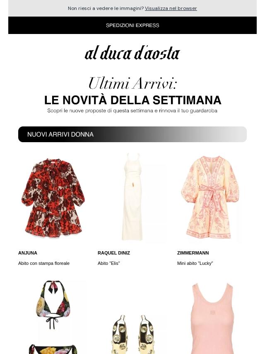
Task: Open 'Abito con stampa floreale' product link
Action: click(44, 263)
